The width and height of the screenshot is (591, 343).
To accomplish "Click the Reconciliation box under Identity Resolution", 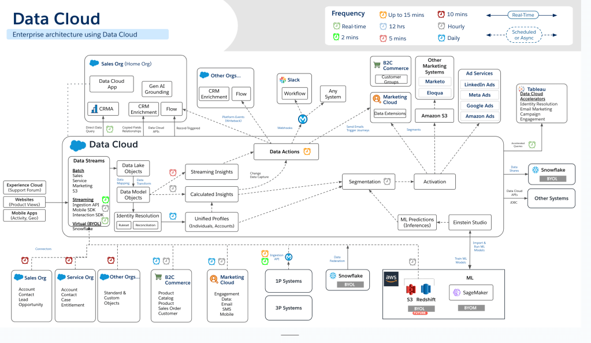I will point(146,225).
